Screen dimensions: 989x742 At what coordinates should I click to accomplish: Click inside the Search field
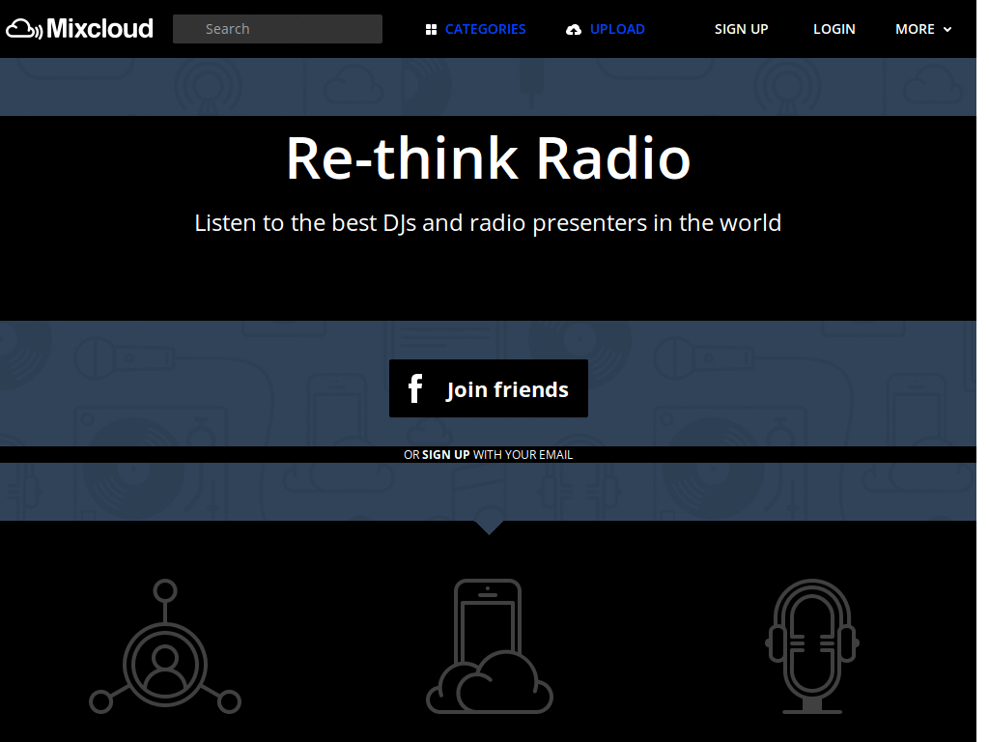pyautogui.click(x=277, y=28)
